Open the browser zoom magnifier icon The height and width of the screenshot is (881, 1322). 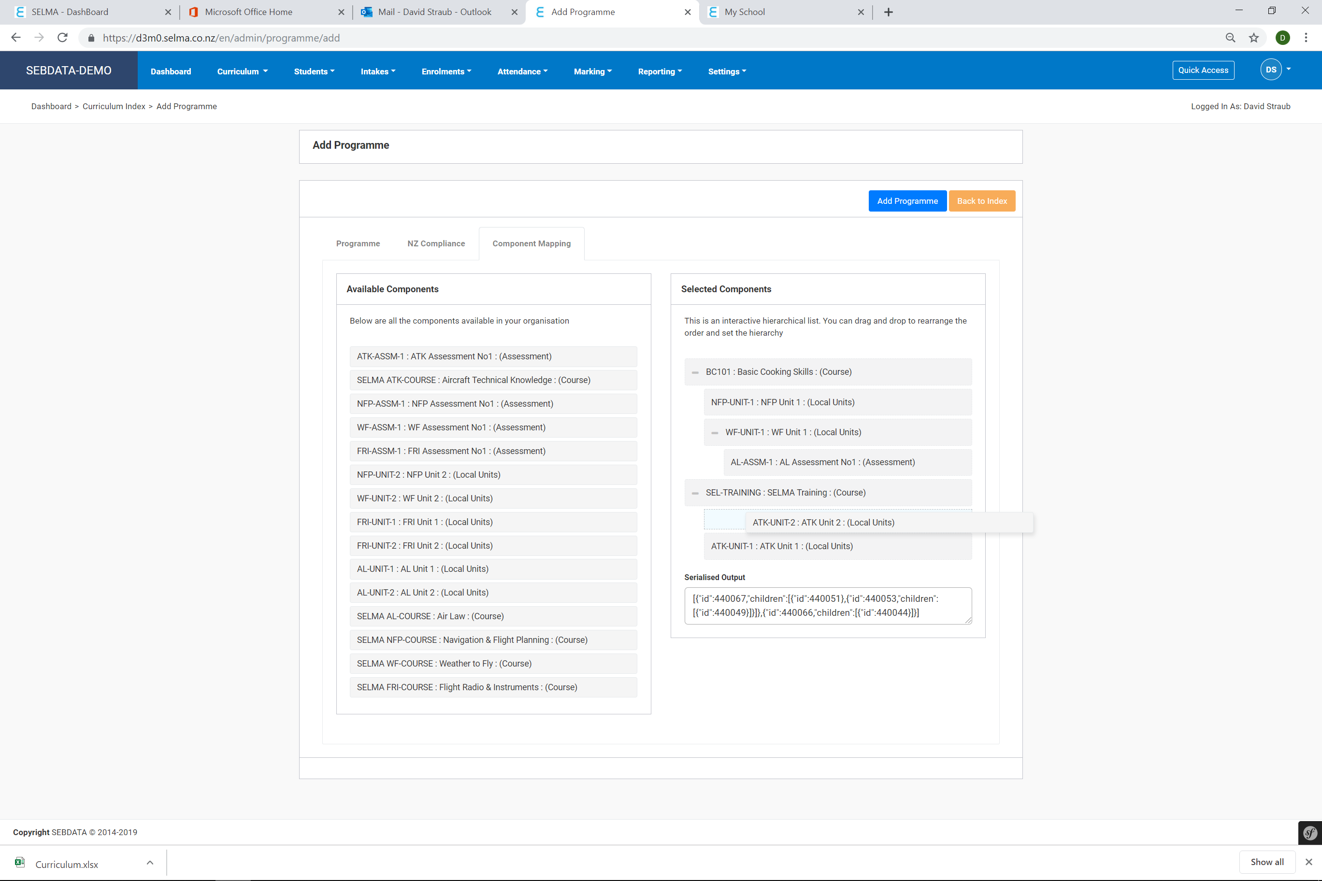(x=1230, y=38)
